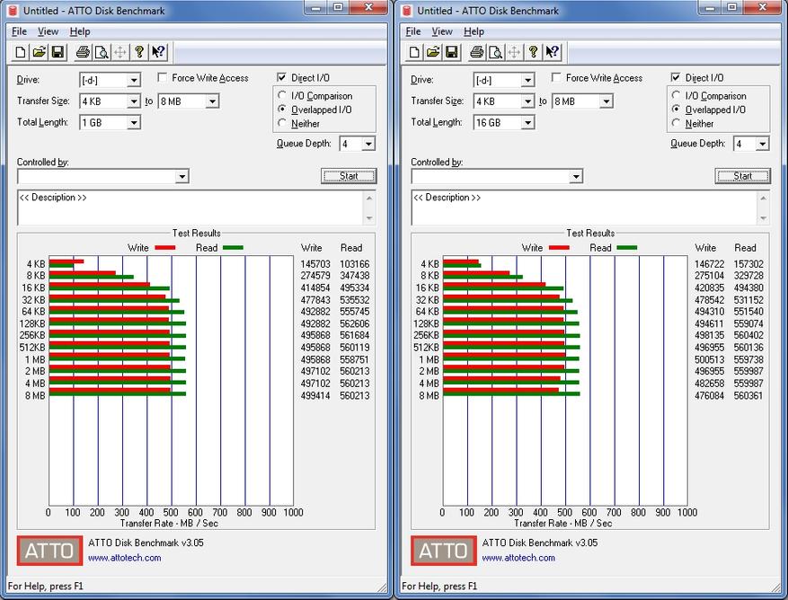Open File menu in left window
The image size is (788, 600).
pos(19,31)
